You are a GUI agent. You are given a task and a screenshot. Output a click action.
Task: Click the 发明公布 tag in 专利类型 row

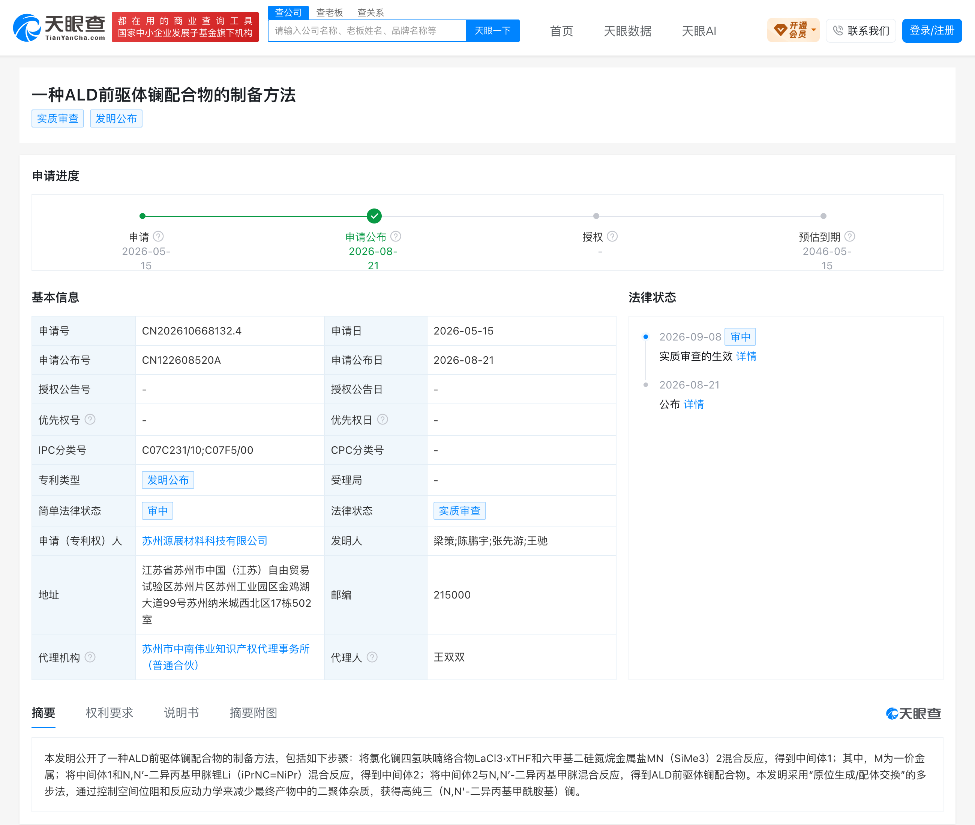coord(168,480)
